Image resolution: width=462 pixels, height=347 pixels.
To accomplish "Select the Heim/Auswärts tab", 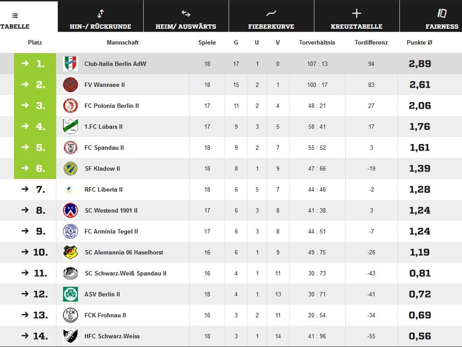I will tap(186, 20).
